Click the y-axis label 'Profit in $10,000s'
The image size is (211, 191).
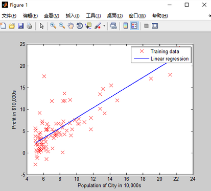point(14,110)
